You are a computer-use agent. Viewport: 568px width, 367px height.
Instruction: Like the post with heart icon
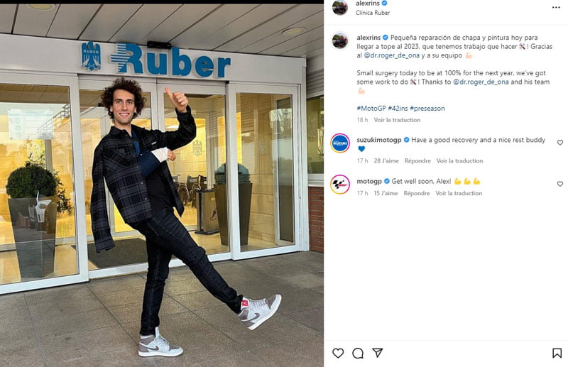[338, 353]
